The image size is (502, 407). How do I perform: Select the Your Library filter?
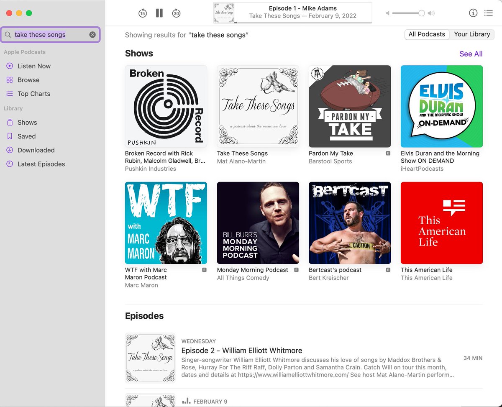pyautogui.click(x=472, y=34)
